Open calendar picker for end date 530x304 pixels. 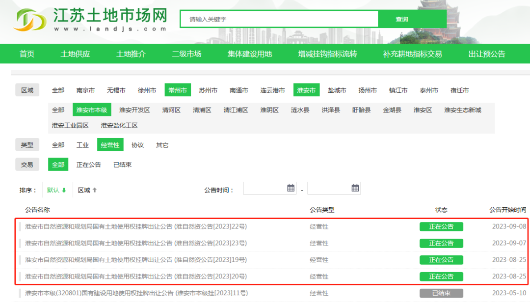coord(355,188)
